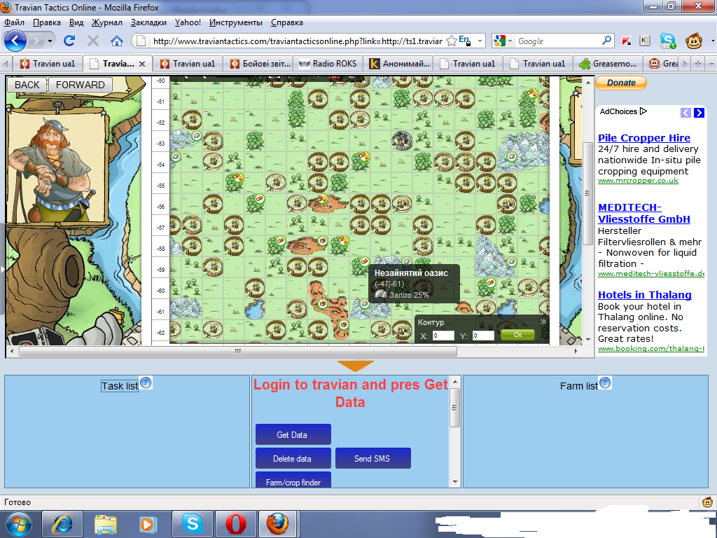Confirm coordinates with the green Ok button

pyautogui.click(x=517, y=335)
